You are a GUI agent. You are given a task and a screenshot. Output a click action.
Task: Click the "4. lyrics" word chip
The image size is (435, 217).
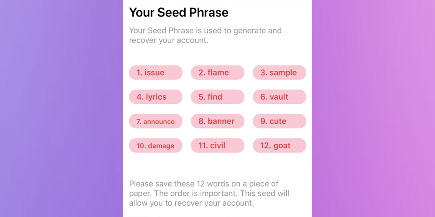[x=155, y=97]
